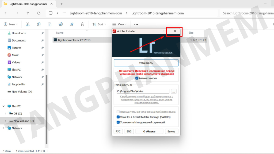This screenshot has height=154, width=274.
Task: Click the Cut scissors icon in toolbar
Action: (28, 24)
